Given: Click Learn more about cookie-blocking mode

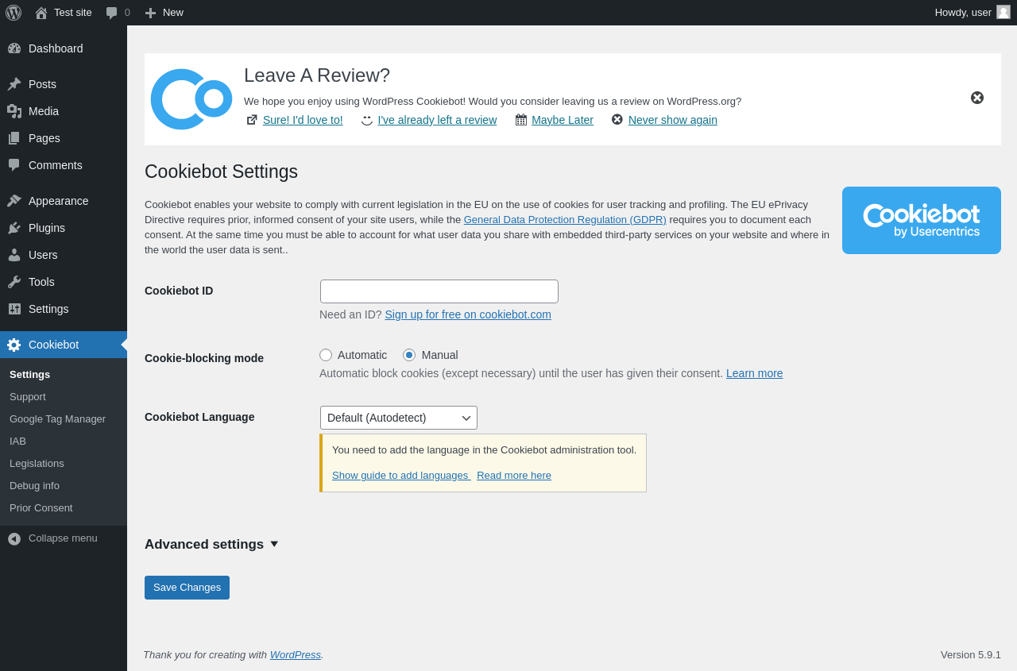Looking at the screenshot, I should 755,373.
